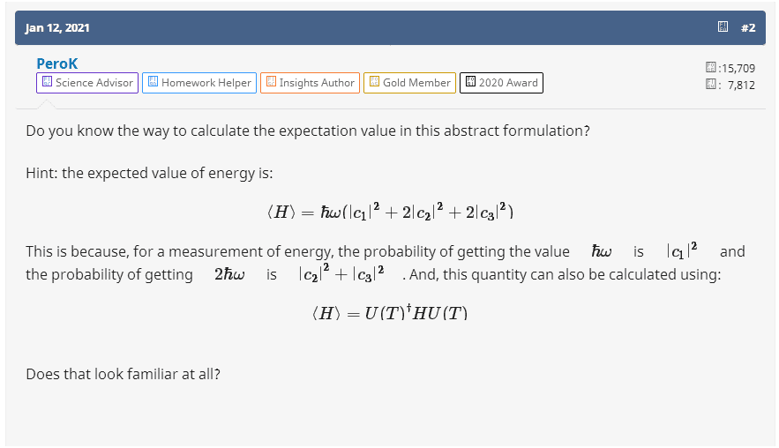The width and height of the screenshot is (779, 448).
Task: Select the Insights Author badge label
Action: 317,83
